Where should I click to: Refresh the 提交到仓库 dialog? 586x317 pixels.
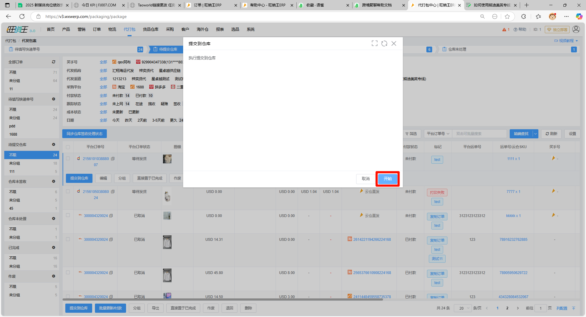click(384, 44)
